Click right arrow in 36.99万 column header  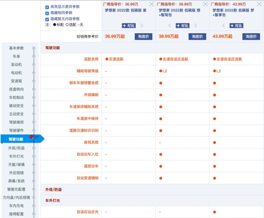click(142, 25)
